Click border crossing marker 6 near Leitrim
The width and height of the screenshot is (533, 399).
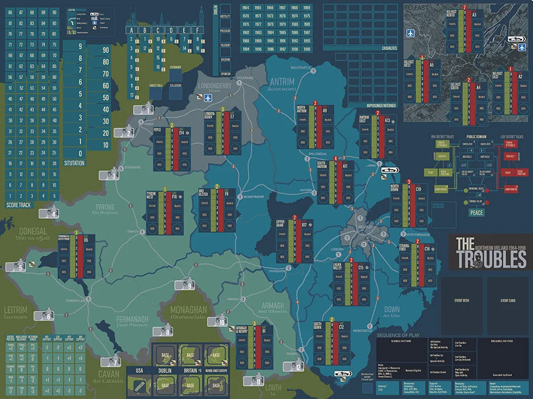tap(44, 315)
